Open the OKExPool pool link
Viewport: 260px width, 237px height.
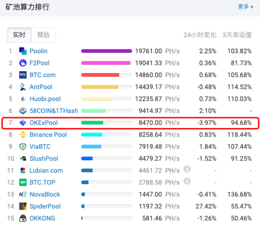point(44,123)
